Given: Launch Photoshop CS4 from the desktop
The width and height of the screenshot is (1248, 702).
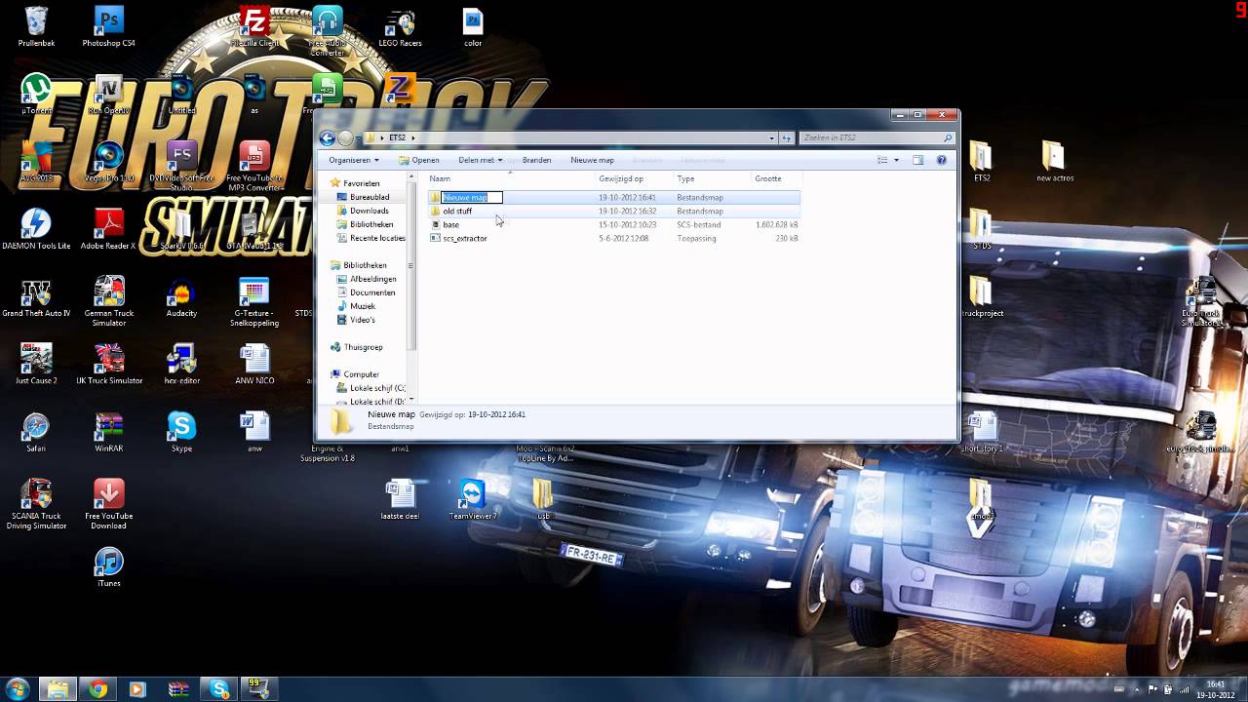Looking at the screenshot, I should (108, 26).
